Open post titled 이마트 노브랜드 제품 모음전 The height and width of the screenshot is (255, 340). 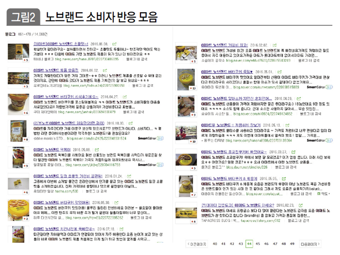[x=56, y=71]
